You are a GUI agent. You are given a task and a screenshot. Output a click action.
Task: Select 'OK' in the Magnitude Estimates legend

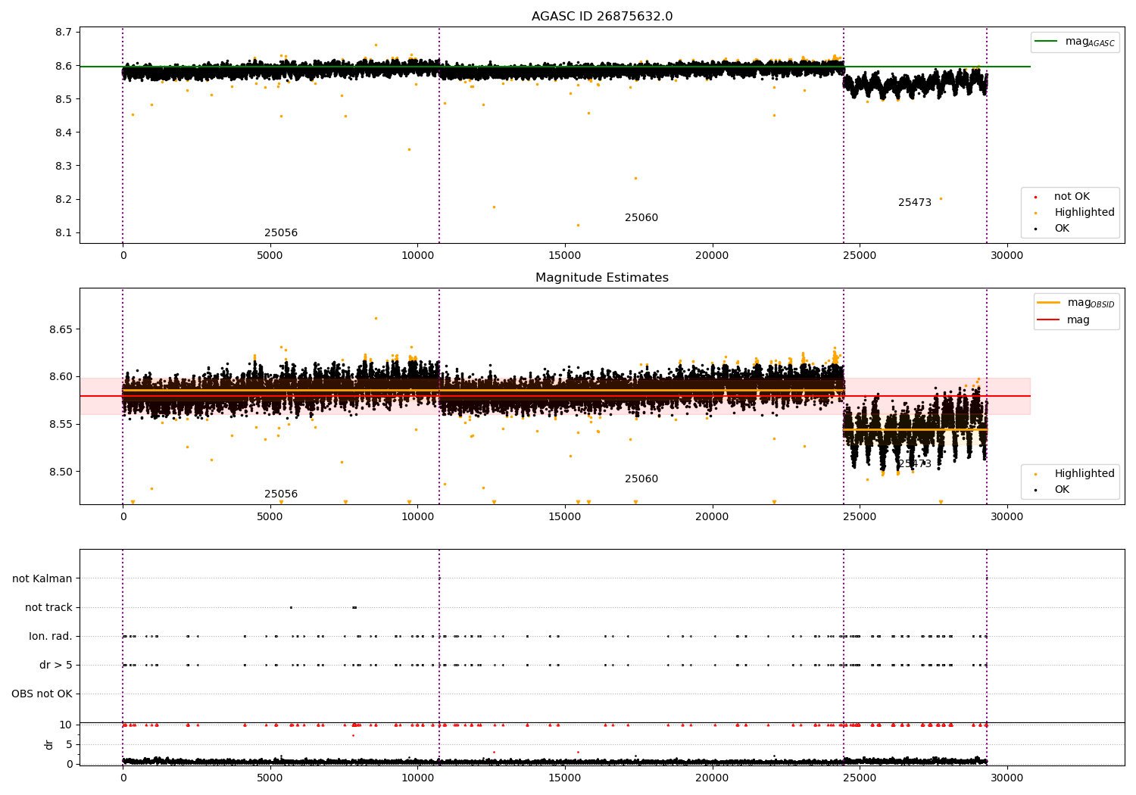pos(1062,490)
